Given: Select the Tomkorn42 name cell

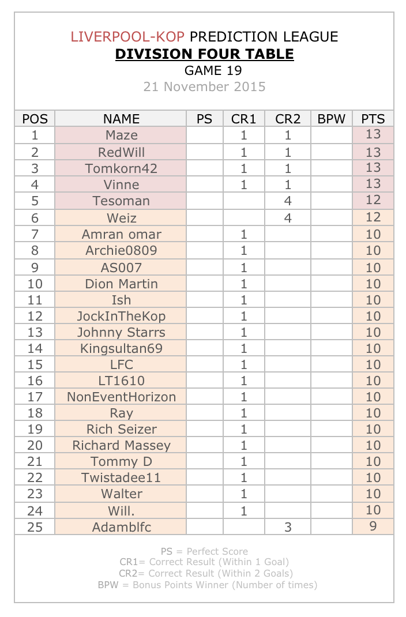Looking at the screenshot, I should pos(121,168).
